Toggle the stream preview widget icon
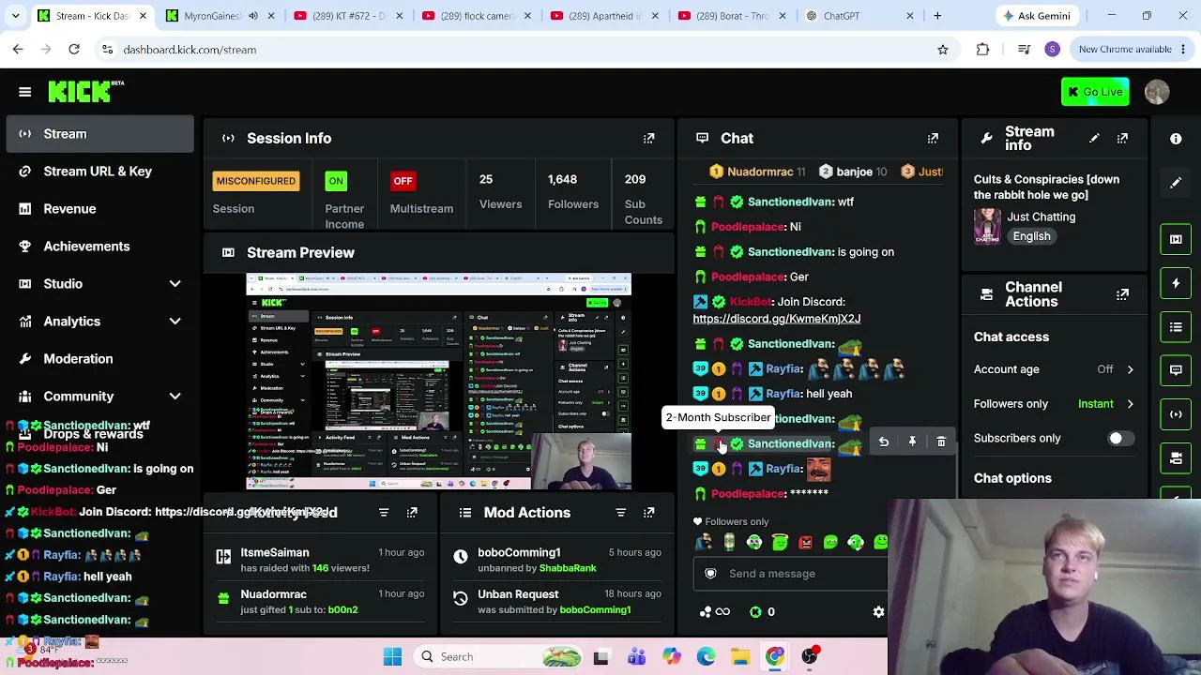The height and width of the screenshot is (675, 1201). [x=1176, y=239]
